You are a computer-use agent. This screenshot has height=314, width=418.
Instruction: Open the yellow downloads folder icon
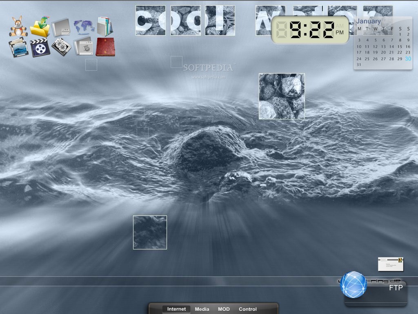[x=40, y=27]
